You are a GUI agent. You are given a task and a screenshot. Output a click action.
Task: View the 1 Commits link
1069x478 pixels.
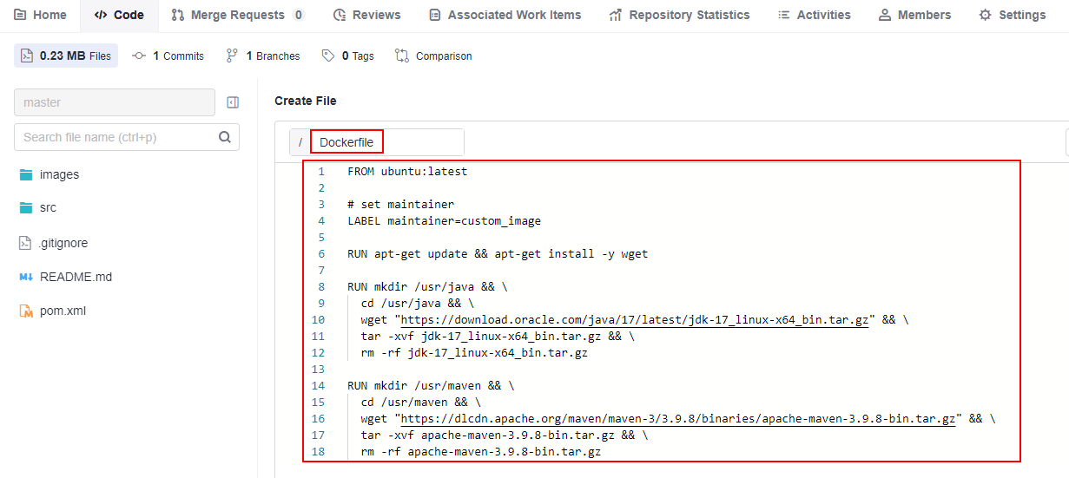click(x=168, y=56)
